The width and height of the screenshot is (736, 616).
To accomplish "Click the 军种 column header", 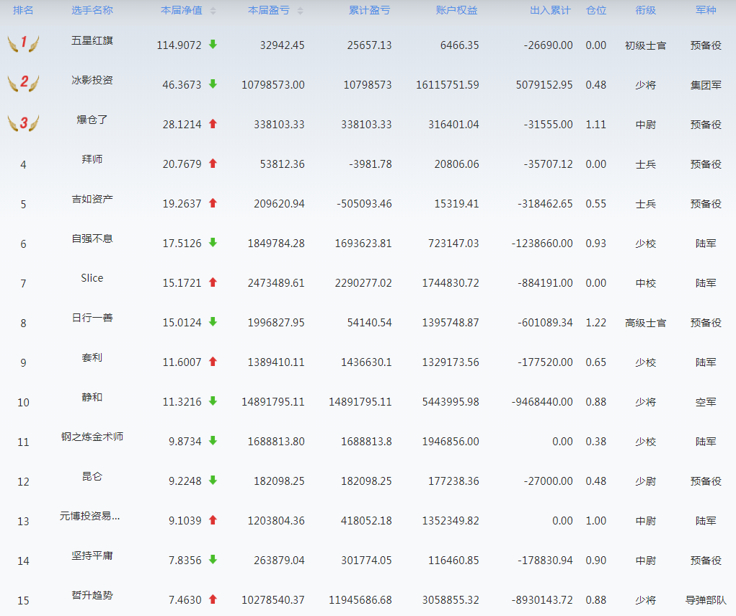I will click(706, 10).
